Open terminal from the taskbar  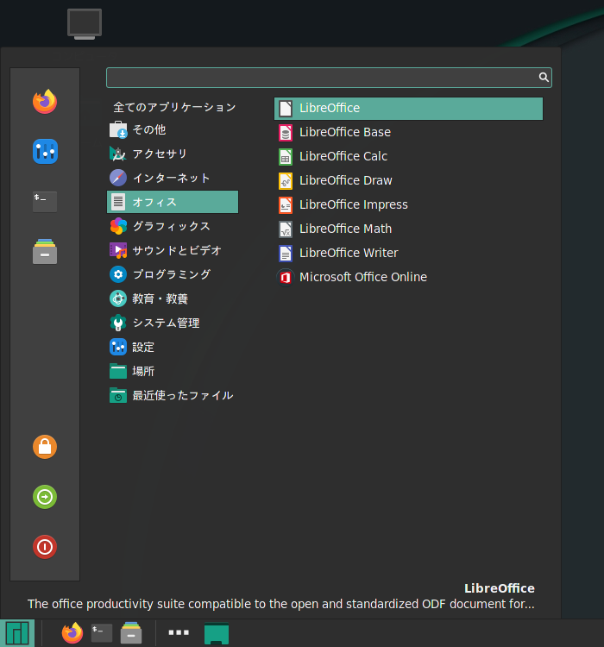pyautogui.click(x=102, y=633)
